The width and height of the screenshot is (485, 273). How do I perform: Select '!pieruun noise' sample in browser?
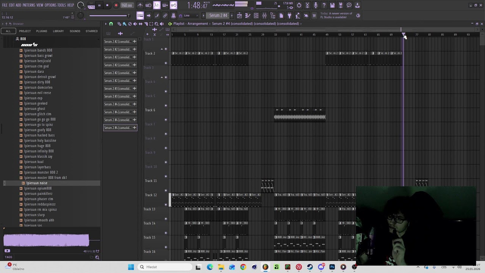click(37, 183)
